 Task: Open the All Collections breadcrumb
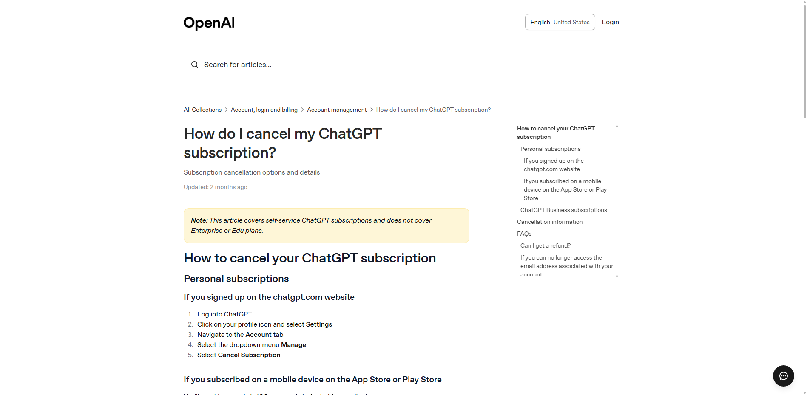coord(202,110)
